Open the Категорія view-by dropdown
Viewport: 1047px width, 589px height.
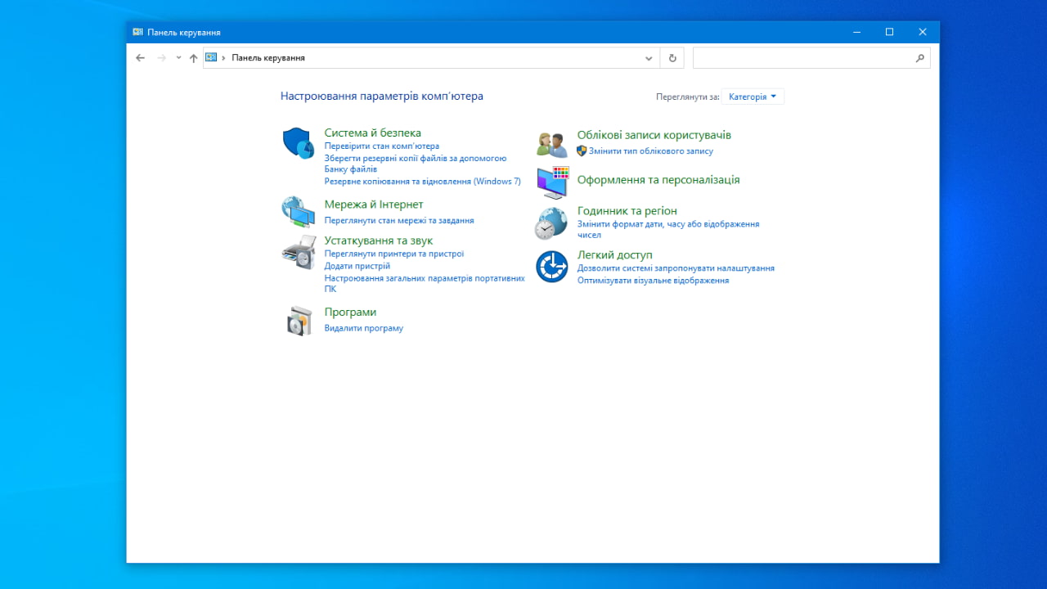[x=753, y=97]
